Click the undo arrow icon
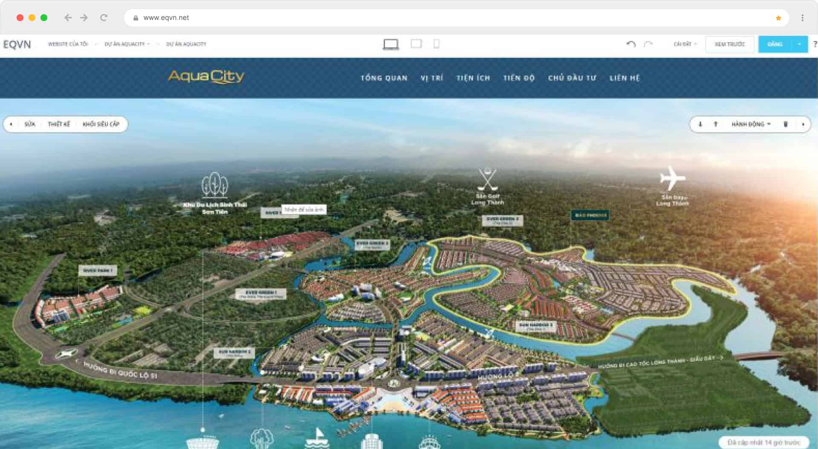This screenshot has height=449, width=818. pyautogui.click(x=631, y=44)
